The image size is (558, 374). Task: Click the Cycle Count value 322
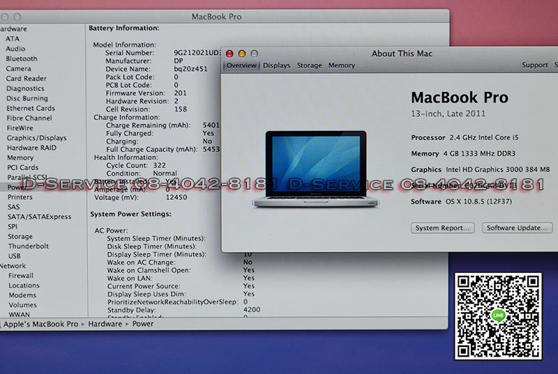(x=160, y=166)
